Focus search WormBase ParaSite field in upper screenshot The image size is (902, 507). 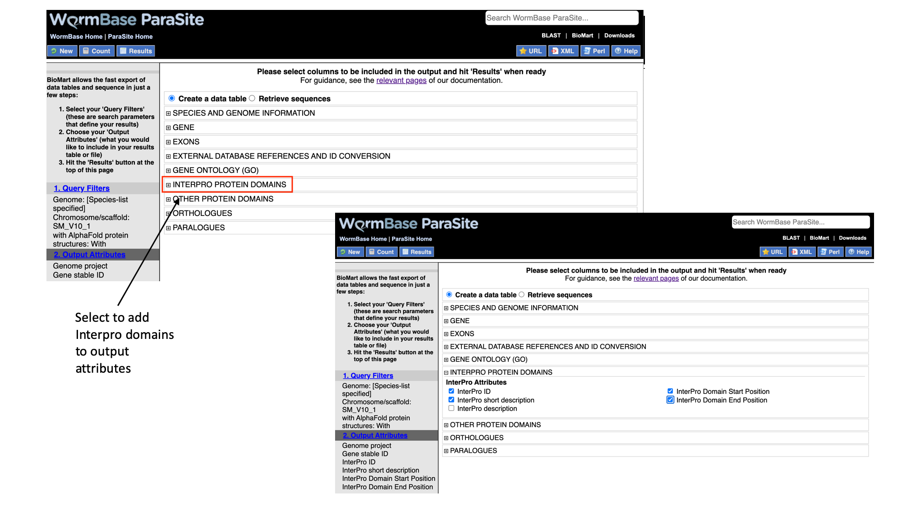(x=561, y=18)
